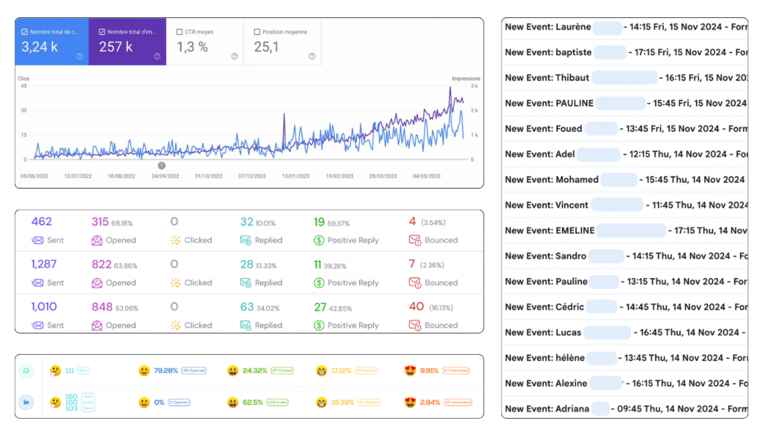
Task: Click the help icon on the CTR moyen card
Action: [234, 57]
